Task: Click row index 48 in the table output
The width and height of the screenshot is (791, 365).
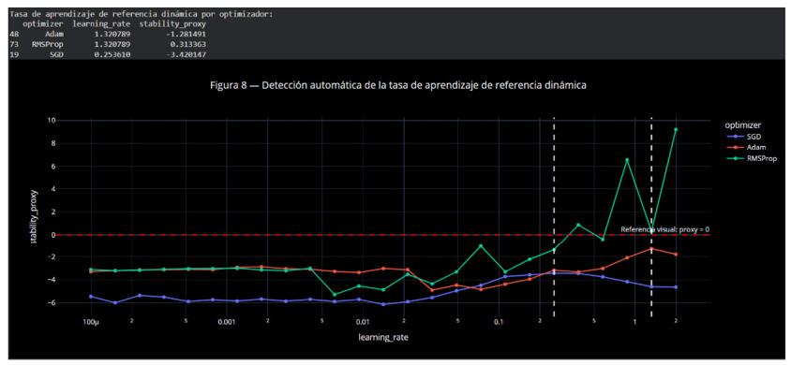Action: pos(14,35)
